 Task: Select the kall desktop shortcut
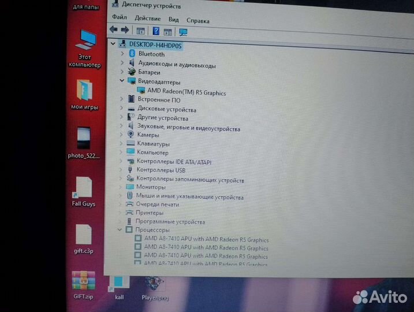[119, 288]
